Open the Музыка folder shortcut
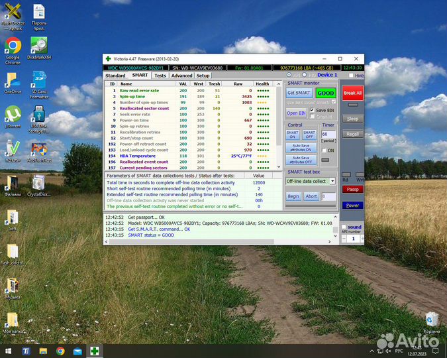 tap(13, 288)
